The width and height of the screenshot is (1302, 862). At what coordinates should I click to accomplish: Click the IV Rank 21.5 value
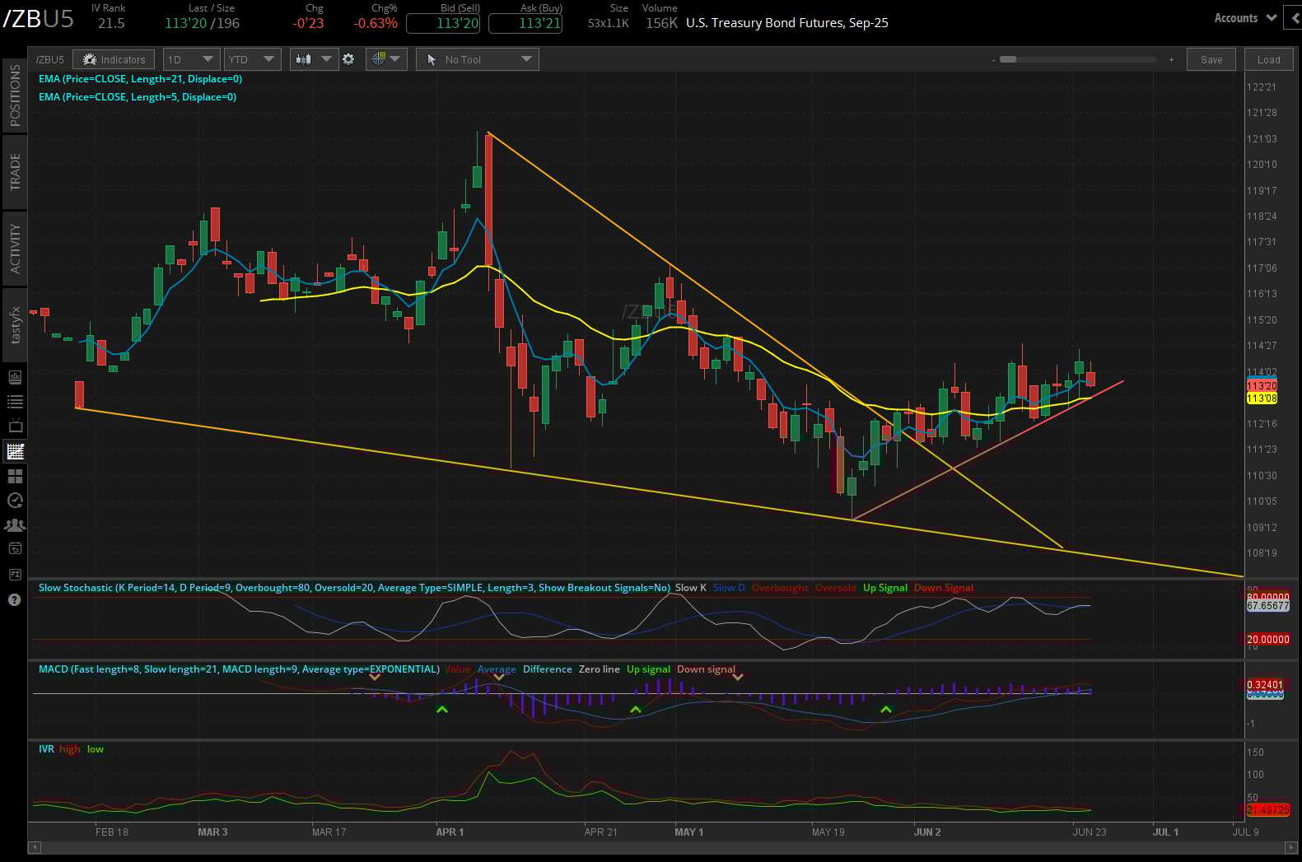click(x=111, y=23)
